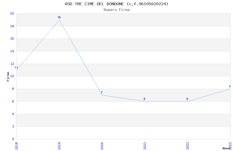This screenshot has width=233, height=151.
Task: Click the y-axis tick label '16'
Action: pyautogui.click(x=12, y=38)
